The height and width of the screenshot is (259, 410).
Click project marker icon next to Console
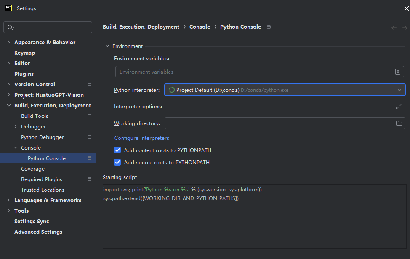click(x=89, y=147)
